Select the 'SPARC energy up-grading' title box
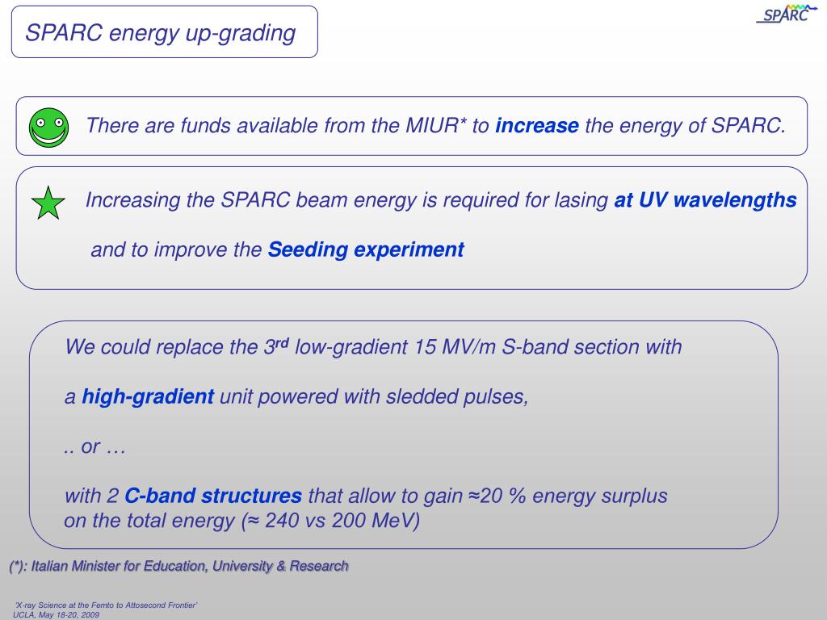 (x=165, y=31)
